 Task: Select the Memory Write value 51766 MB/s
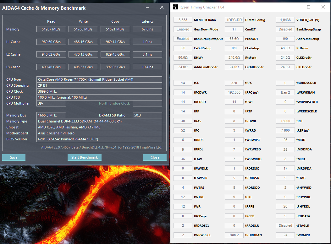83,29
